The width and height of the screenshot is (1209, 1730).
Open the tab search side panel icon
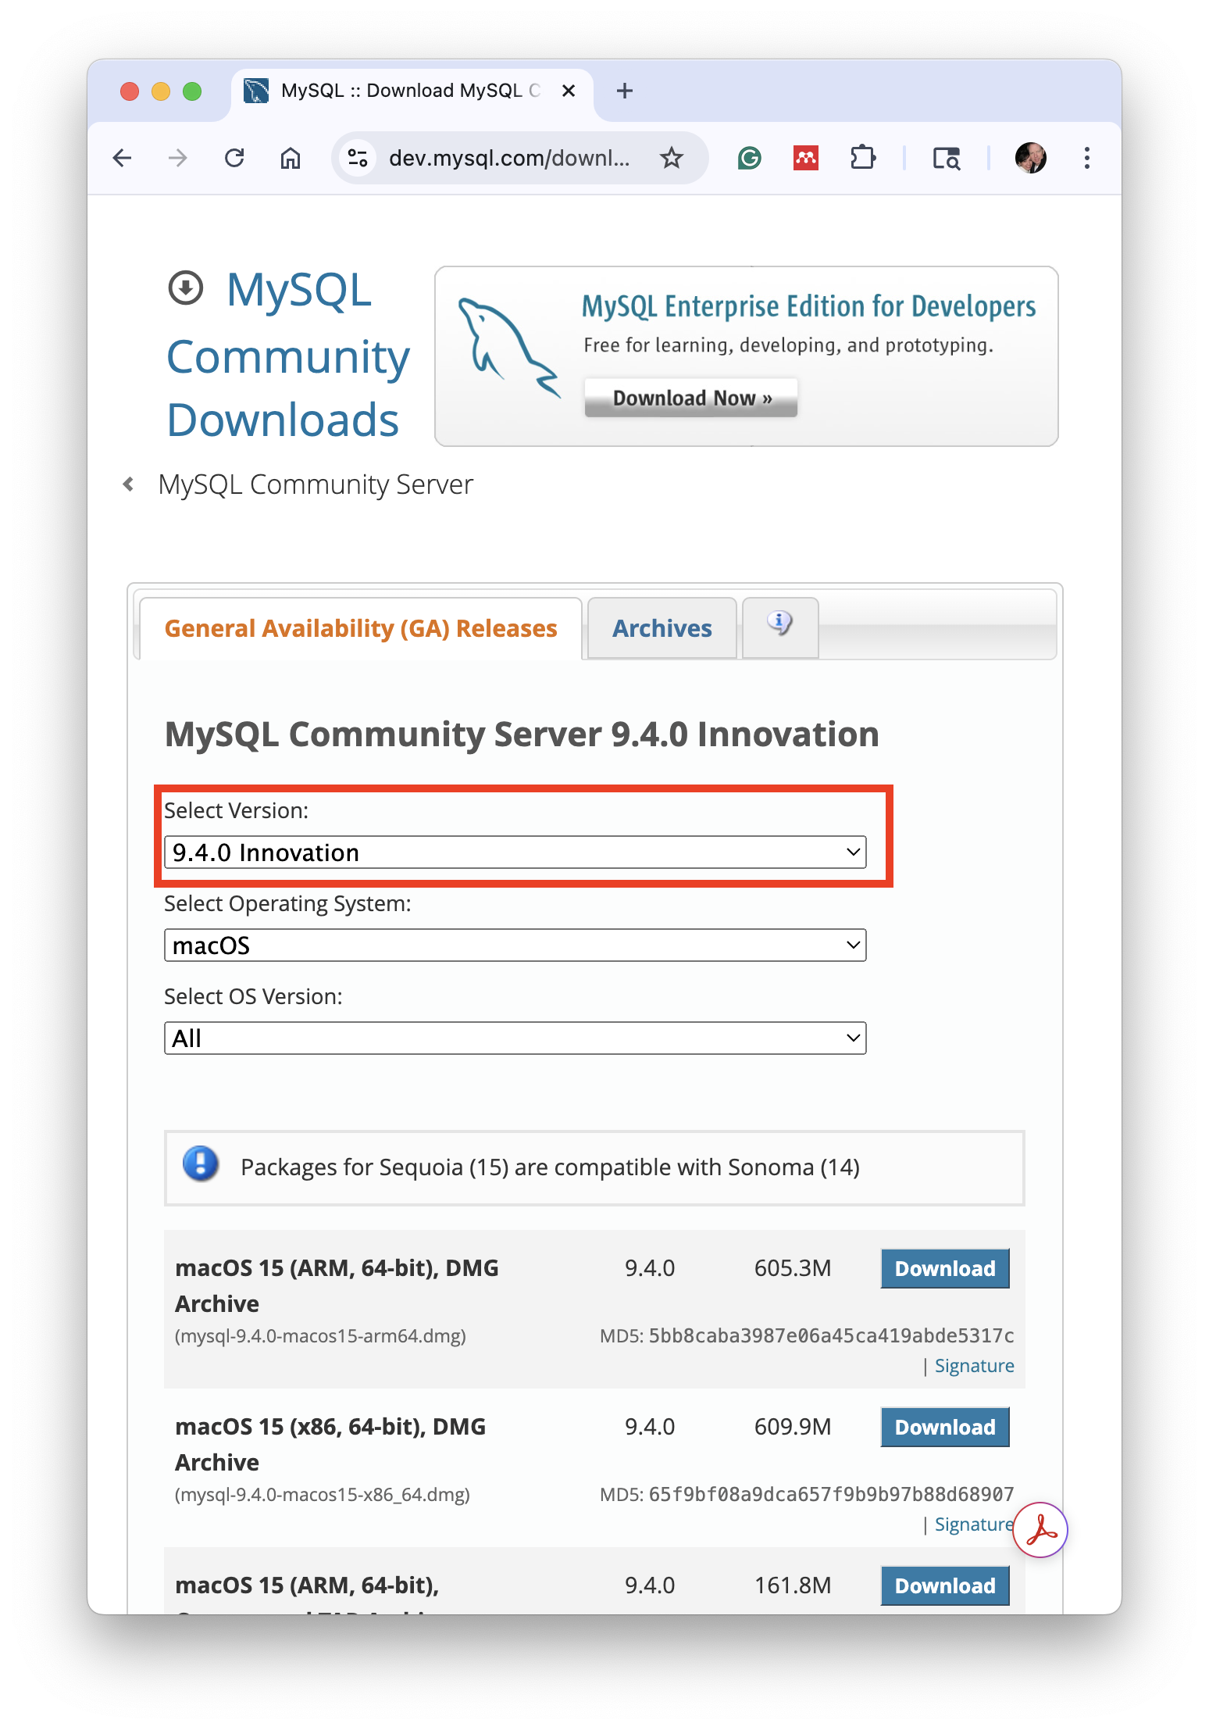[x=947, y=158]
